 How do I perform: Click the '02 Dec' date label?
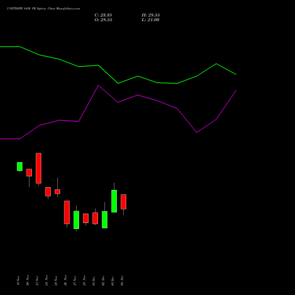[103, 280]
